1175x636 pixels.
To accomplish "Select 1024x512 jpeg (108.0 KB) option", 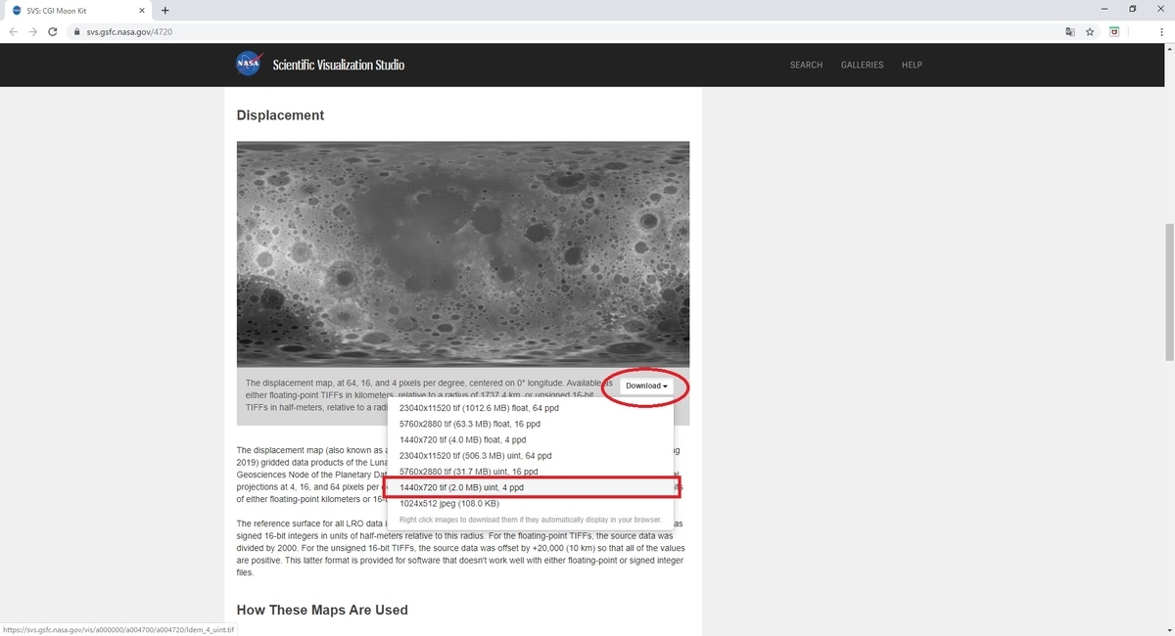I will [x=530, y=502].
